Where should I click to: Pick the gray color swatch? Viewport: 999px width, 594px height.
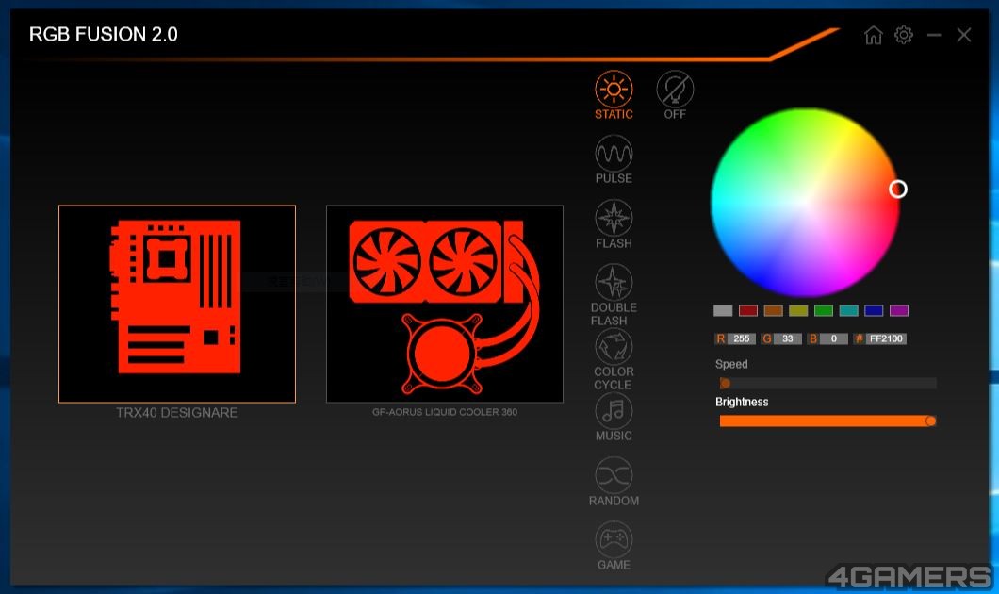click(x=723, y=310)
